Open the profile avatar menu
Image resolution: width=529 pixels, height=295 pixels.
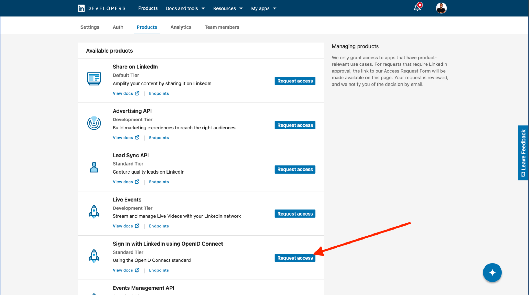(441, 8)
